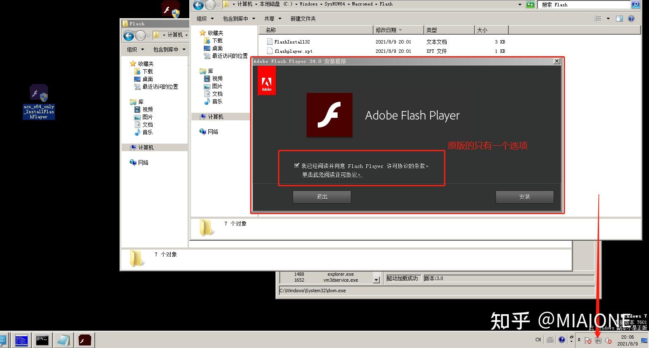Open the notepad-style taskbar icon
Screen dimensions: 649x348
(x=63, y=340)
